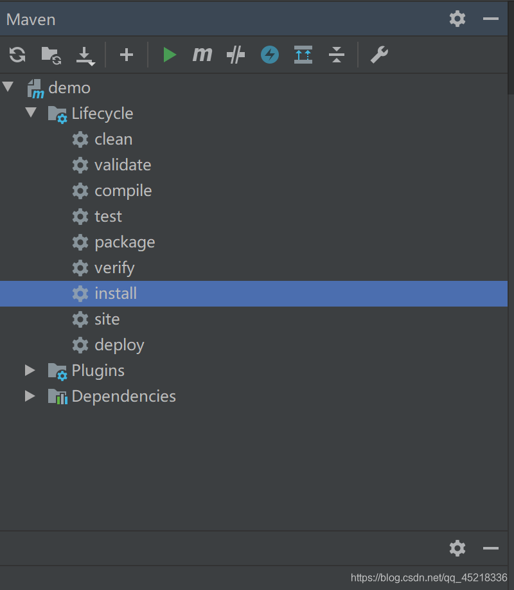Reload all Maven projects
The width and height of the screenshot is (514, 590).
click(x=17, y=55)
